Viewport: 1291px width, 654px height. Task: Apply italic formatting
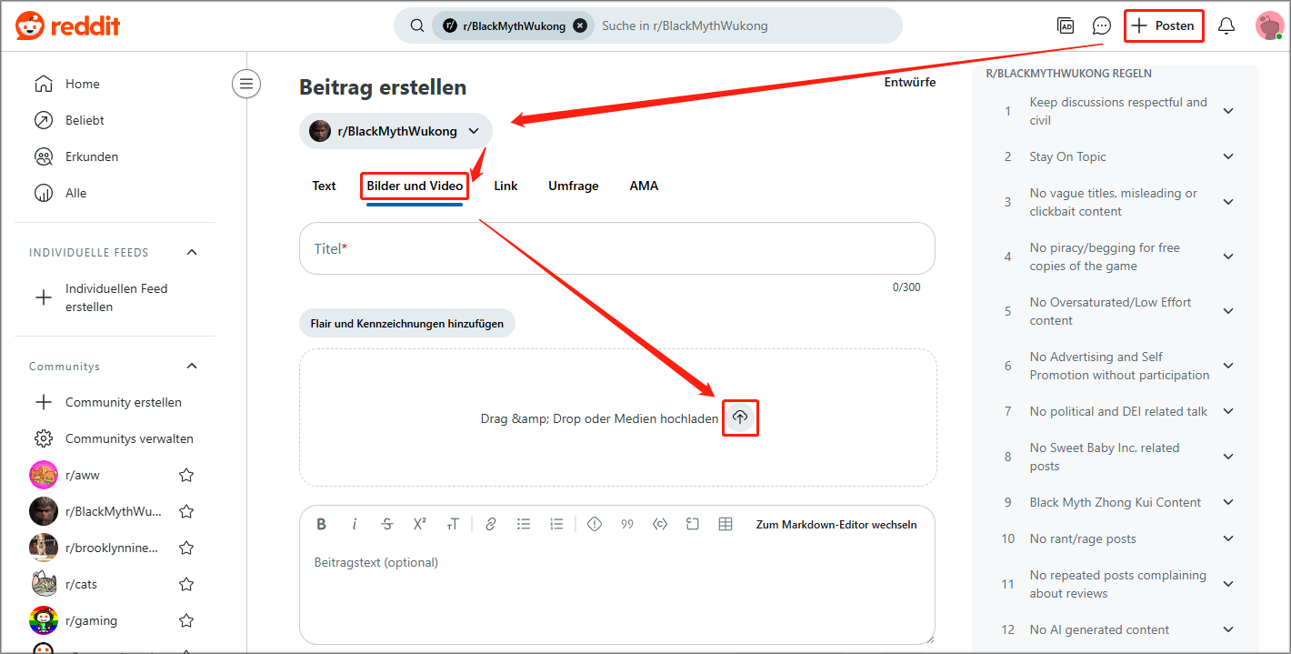click(x=355, y=524)
